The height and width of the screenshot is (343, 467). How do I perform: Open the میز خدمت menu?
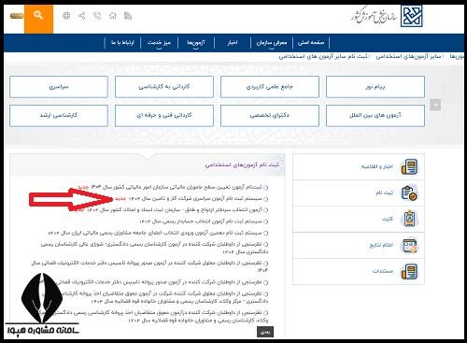tap(159, 43)
